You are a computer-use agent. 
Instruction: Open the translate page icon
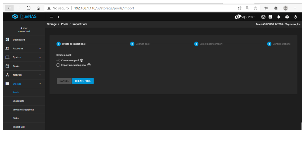pyautogui.click(x=240, y=8)
